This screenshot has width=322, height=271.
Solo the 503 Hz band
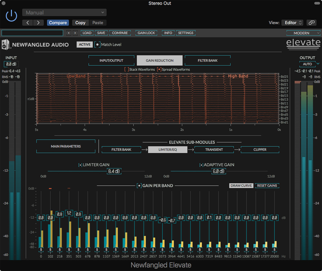click(78, 250)
